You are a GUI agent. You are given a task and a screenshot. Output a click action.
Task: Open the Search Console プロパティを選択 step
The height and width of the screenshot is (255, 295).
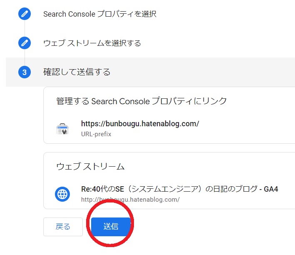click(100, 14)
